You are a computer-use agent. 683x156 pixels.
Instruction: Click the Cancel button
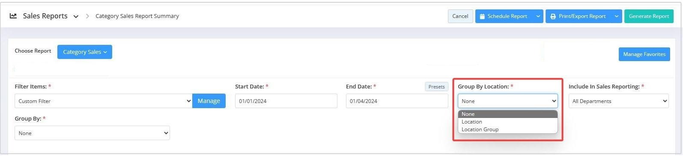460,16
